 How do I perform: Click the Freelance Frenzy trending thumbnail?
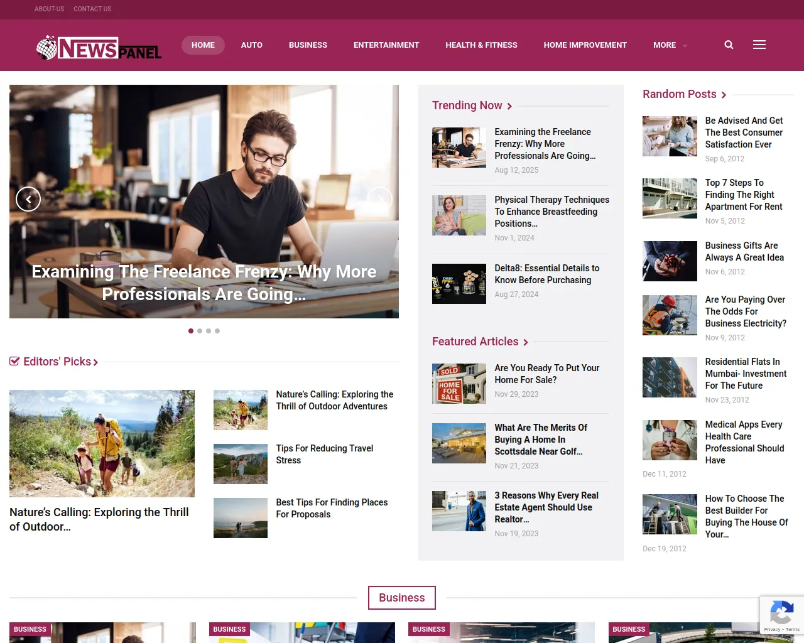tap(459, 148)
